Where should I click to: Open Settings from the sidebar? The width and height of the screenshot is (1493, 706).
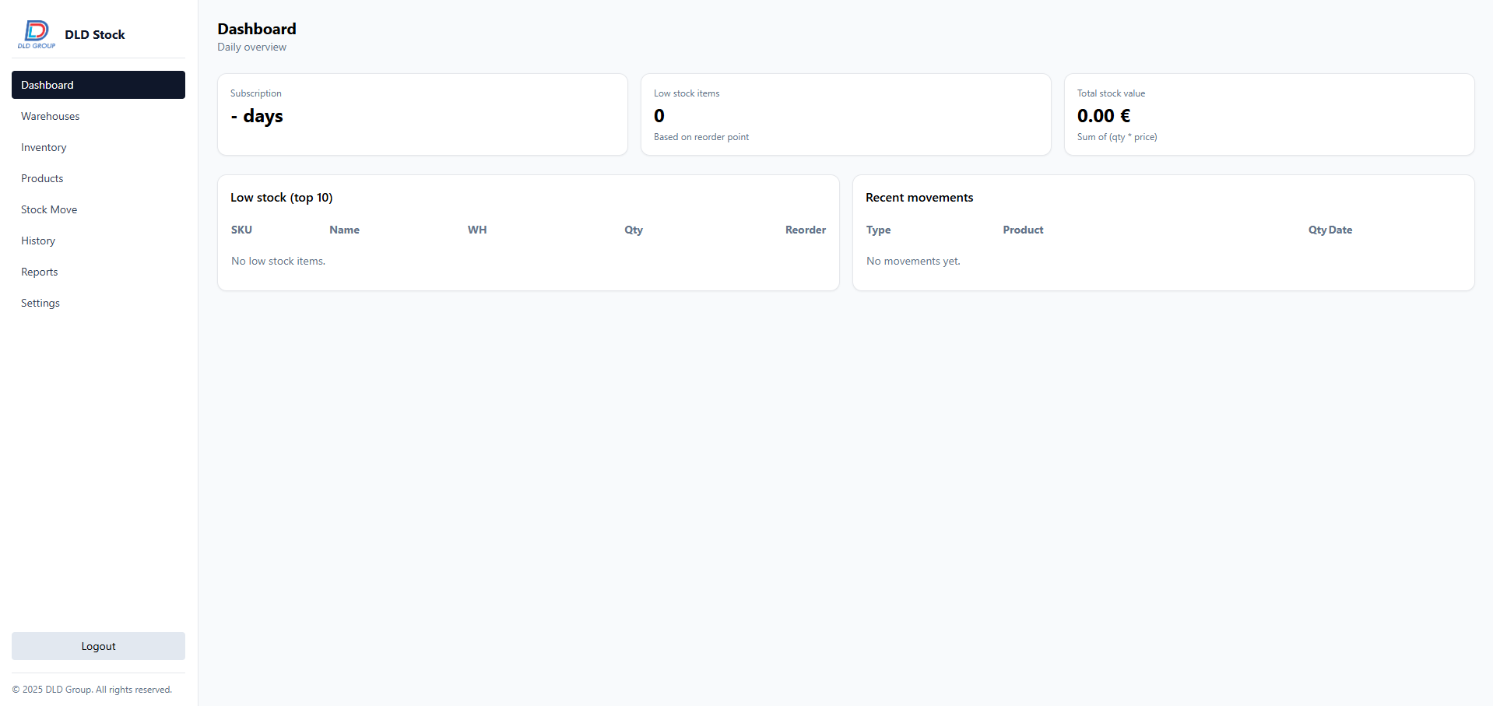click(40, 303)
